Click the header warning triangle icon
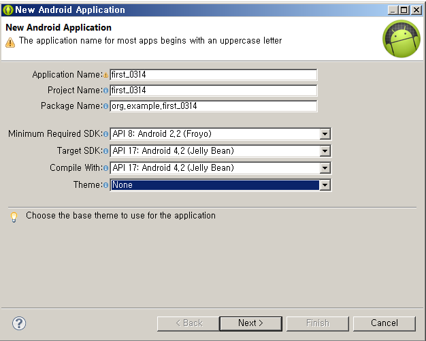426x341 pixels. pyautogui.click(x=10, y=42)
